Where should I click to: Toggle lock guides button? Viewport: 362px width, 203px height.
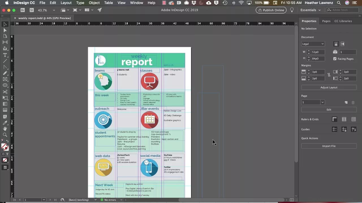[344, 129]
